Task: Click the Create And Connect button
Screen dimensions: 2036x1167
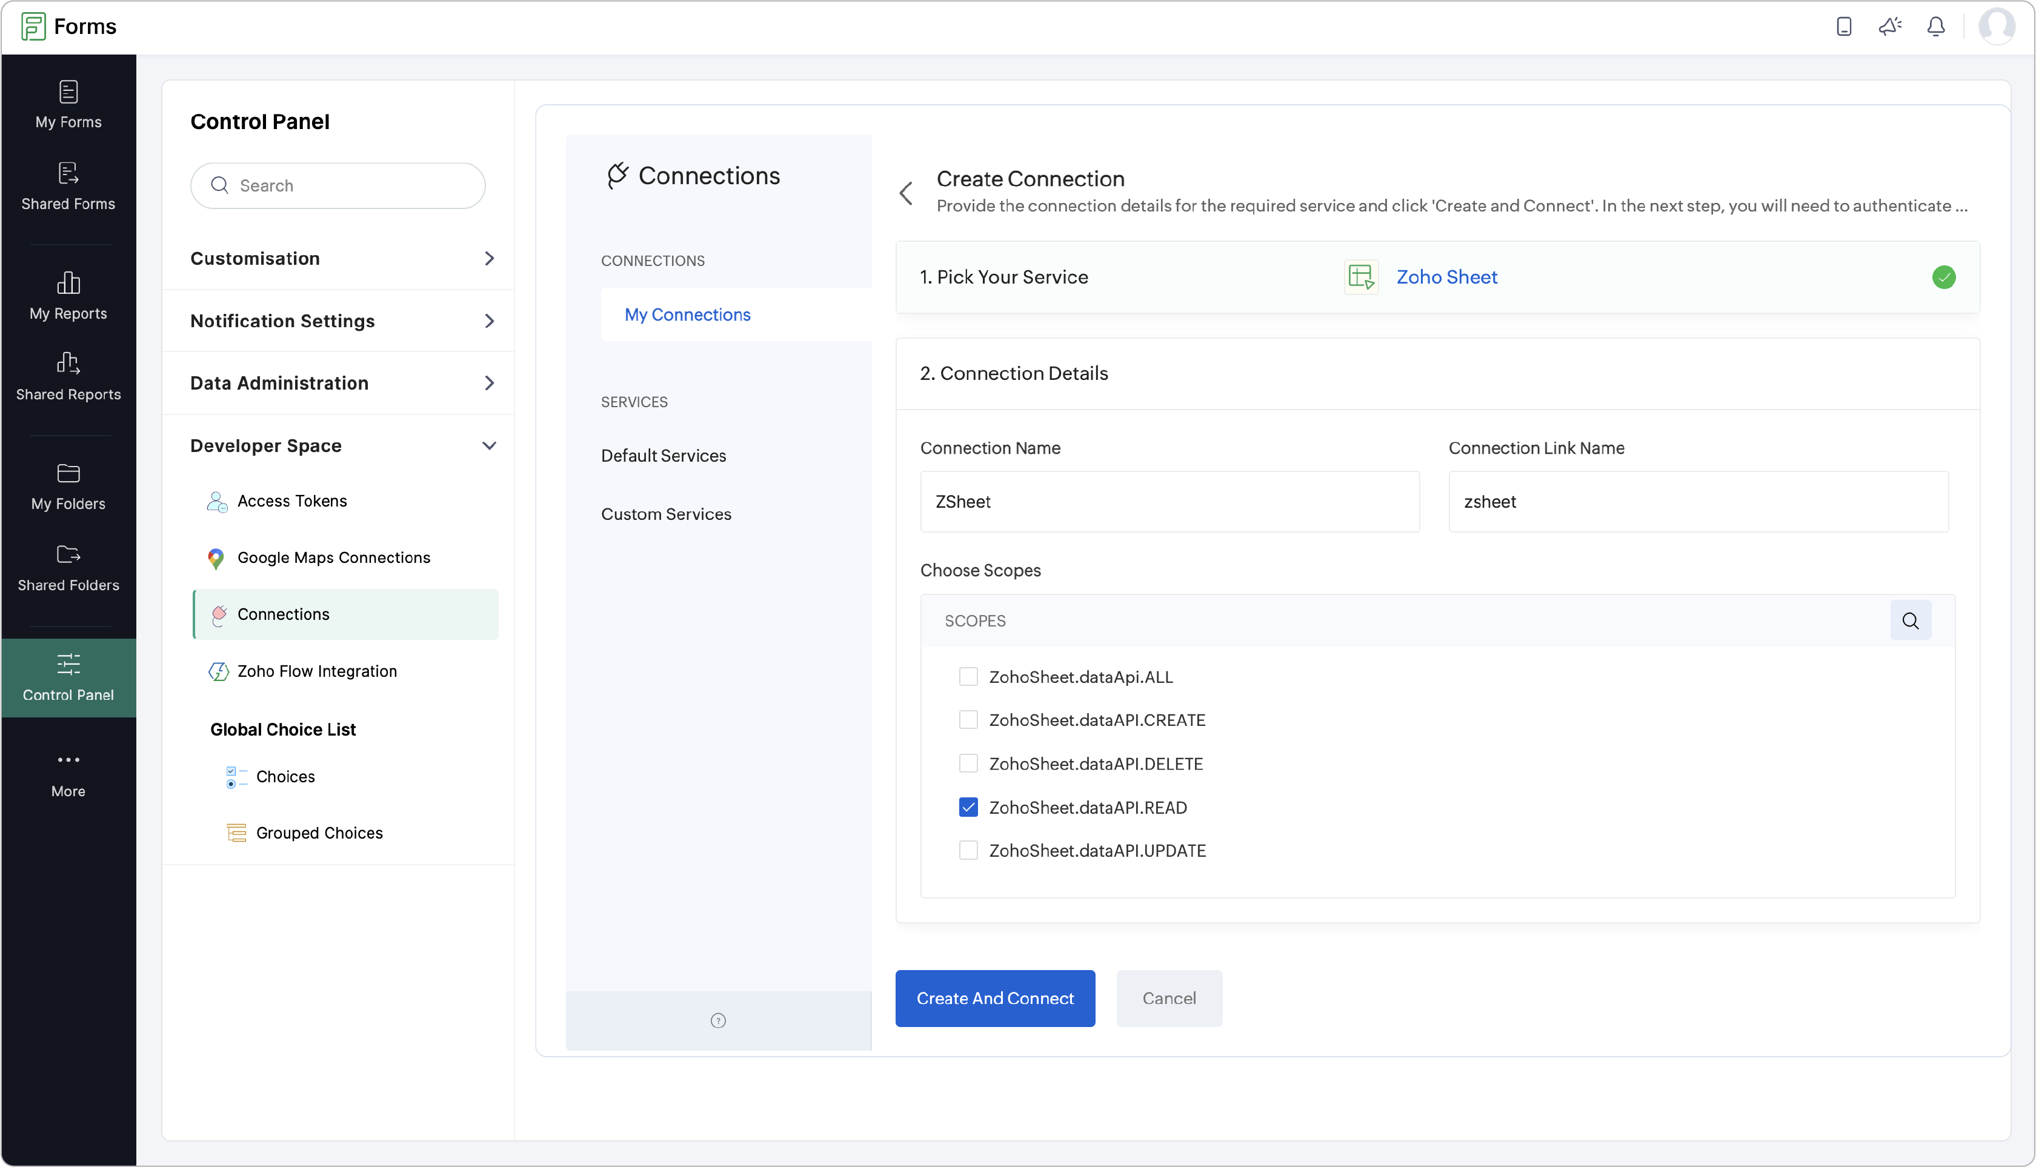Action: click(995, 998)
